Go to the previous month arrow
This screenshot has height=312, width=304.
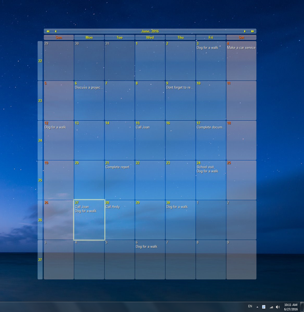click(x=55, y=31)
